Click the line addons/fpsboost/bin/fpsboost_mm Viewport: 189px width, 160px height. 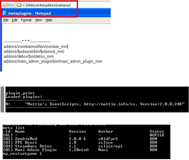[34, 52]
